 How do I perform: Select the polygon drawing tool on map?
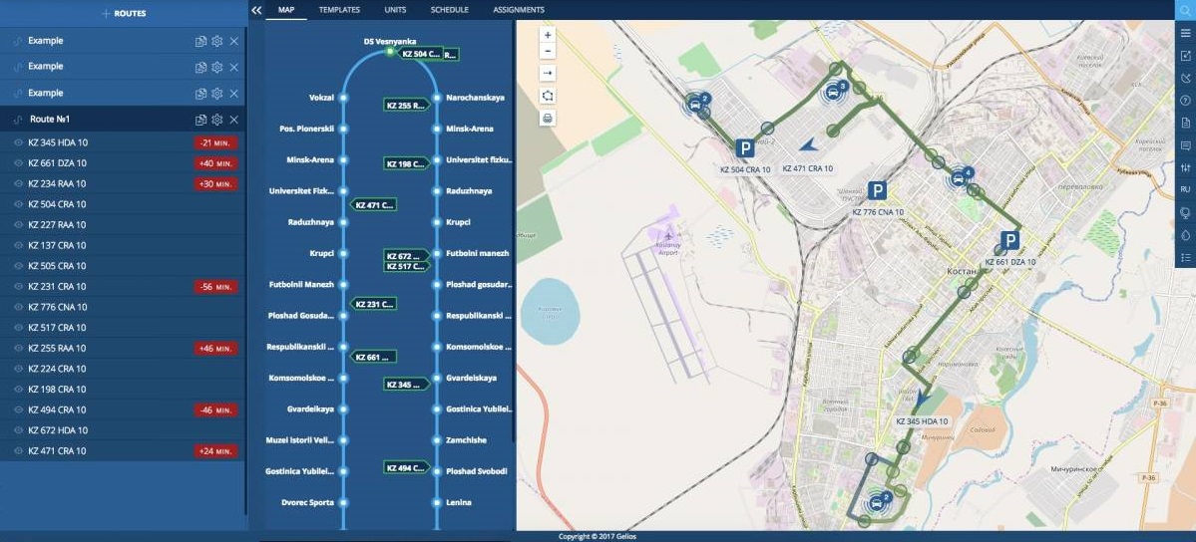[x=548, y=96]
